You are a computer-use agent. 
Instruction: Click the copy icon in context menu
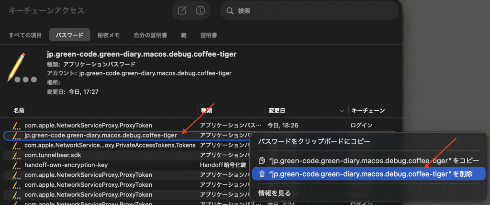[262, 160]
